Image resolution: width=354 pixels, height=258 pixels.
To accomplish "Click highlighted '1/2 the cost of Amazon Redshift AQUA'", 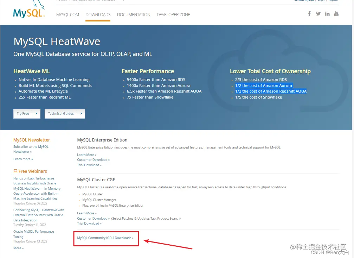I will 271,91.
